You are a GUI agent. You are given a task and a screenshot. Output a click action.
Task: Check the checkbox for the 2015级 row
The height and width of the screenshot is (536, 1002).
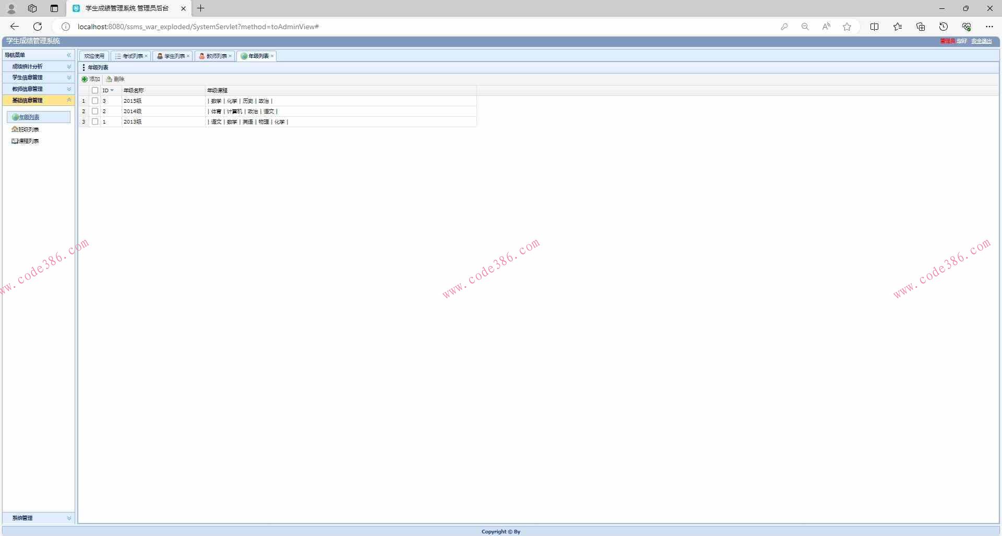pyautogui.click(x=95, y=101)
